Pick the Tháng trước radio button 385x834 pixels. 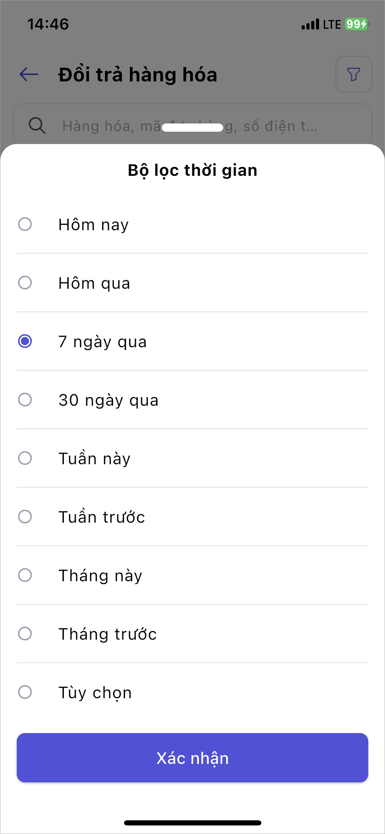[x=25, y=634]
